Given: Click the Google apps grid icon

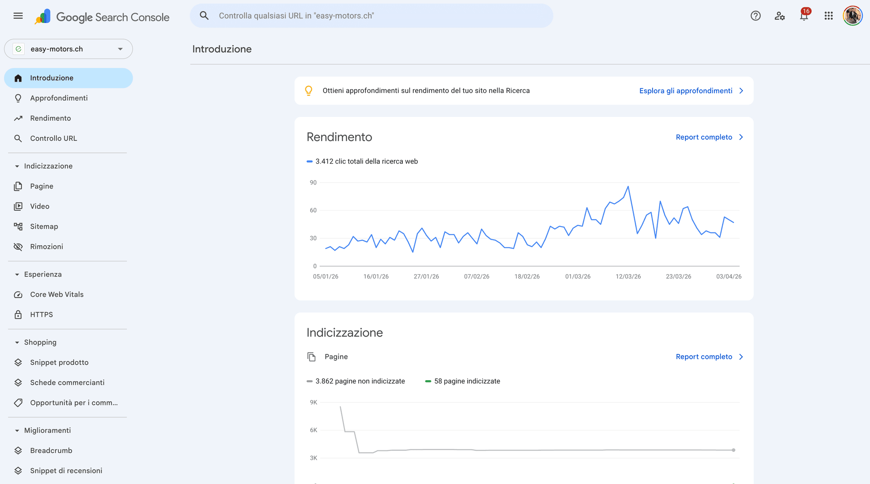Looking at the screenshot, I should [x=829, y=15].
